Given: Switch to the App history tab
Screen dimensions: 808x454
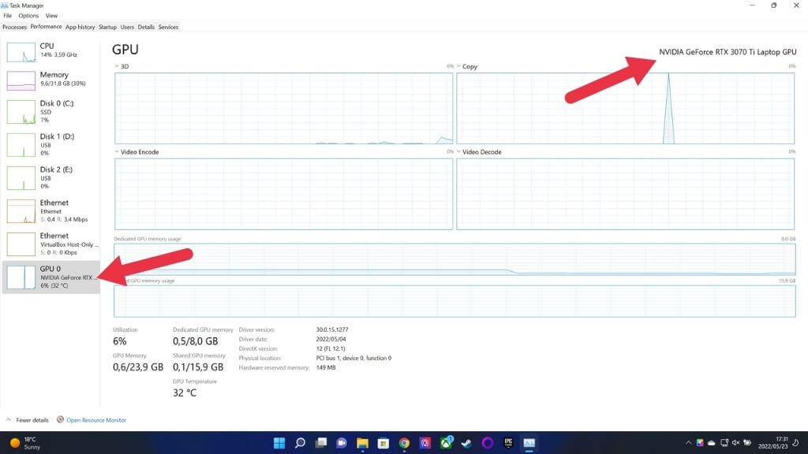Looking at the screenshot, I should pos(80,27).
